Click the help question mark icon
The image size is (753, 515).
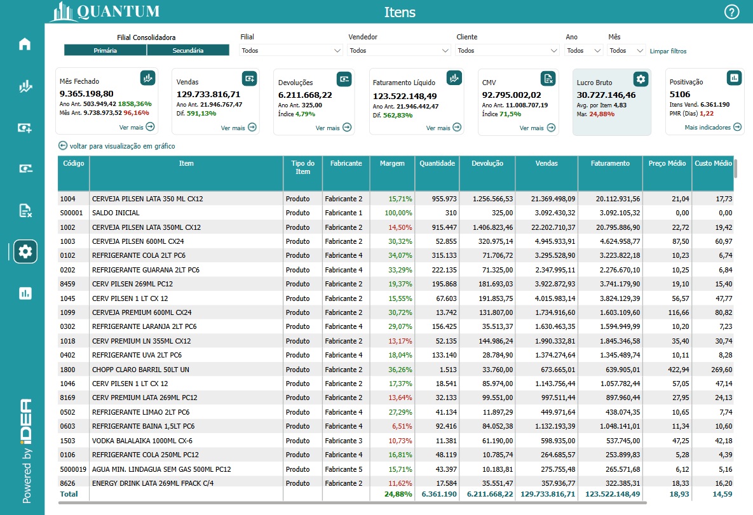tap(731, 12)
